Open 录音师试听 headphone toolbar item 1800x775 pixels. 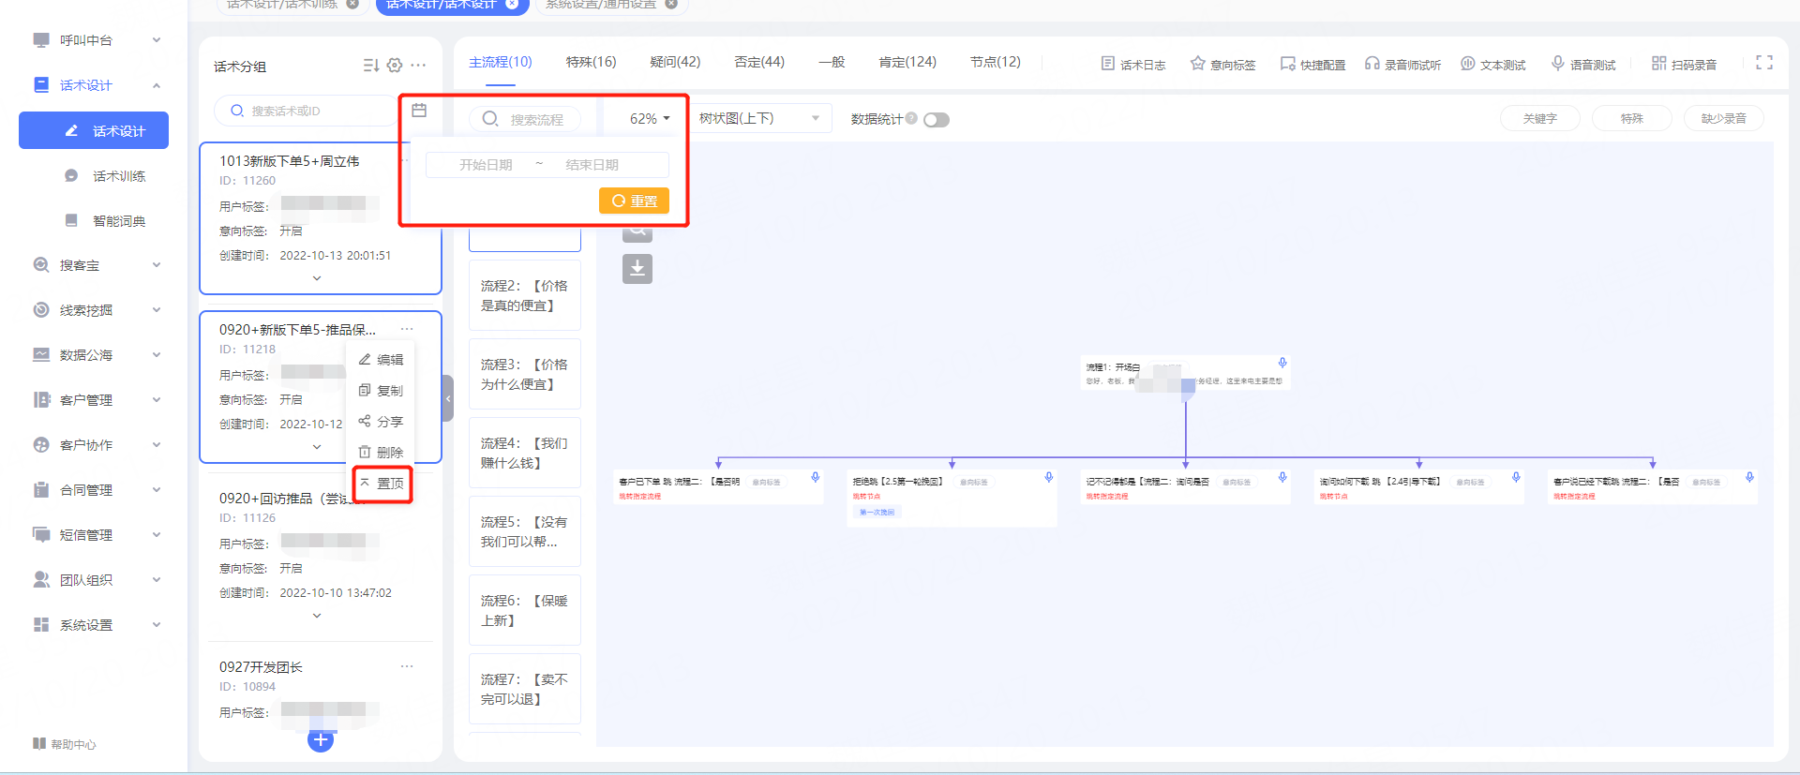coord(1402,64)
